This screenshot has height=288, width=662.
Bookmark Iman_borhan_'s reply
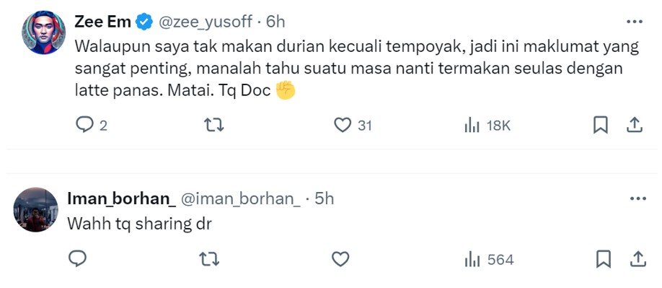coord(604,259)
